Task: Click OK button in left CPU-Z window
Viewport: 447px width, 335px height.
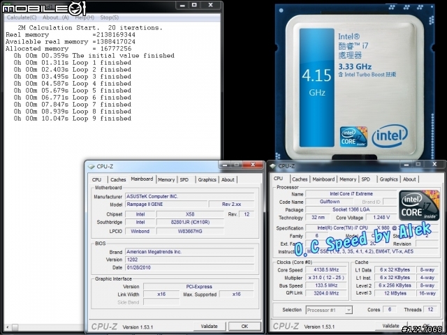Action: (244, 327)
